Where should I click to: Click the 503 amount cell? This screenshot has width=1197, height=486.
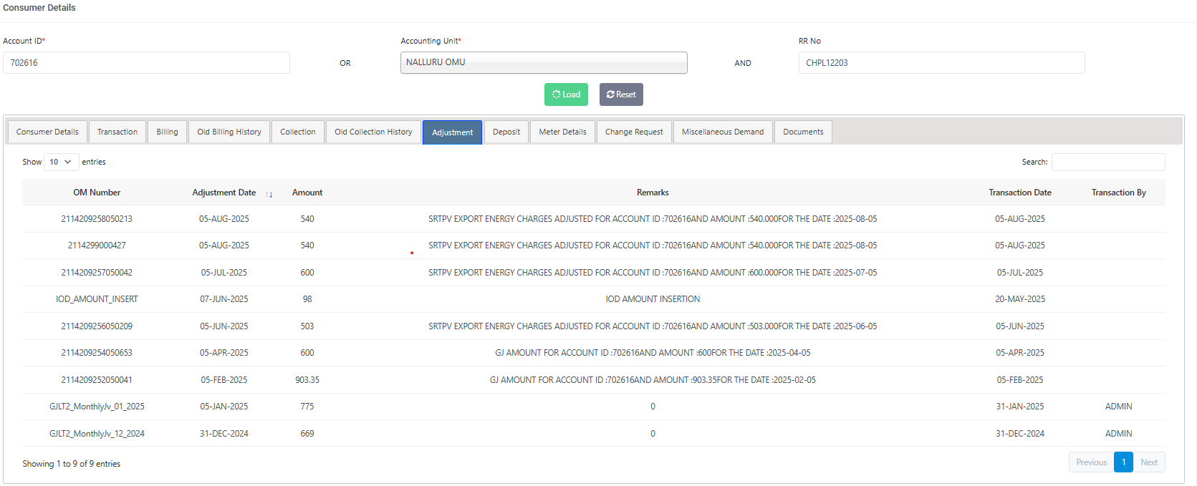point(307,326)
